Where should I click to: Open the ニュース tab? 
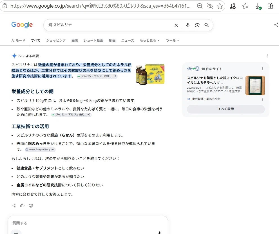128,40
